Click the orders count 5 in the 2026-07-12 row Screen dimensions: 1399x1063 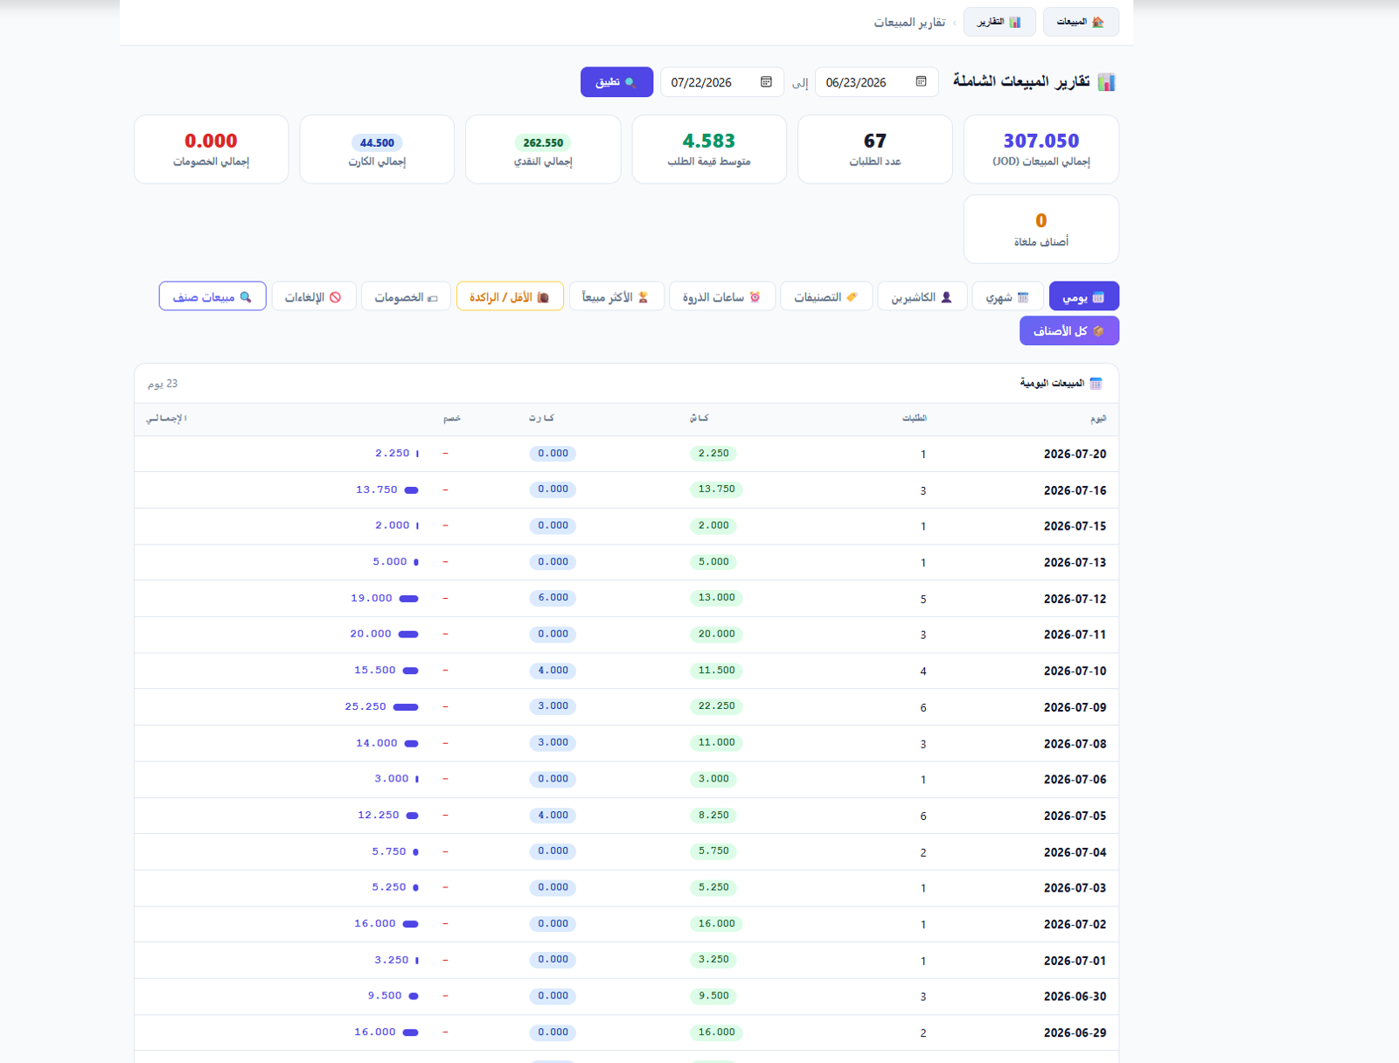click(923, 600)
